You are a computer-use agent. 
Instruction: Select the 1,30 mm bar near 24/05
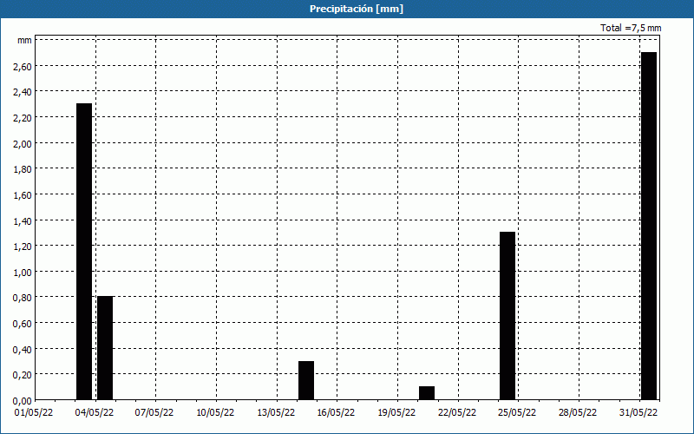coord(507,316)
